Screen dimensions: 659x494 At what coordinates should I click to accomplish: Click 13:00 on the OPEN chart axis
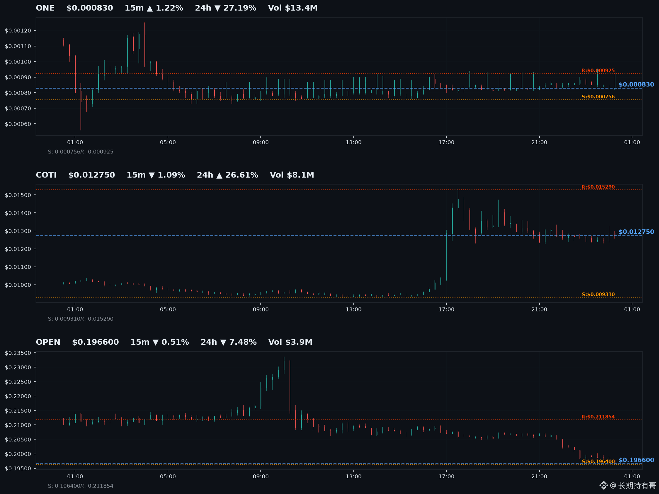354,477
